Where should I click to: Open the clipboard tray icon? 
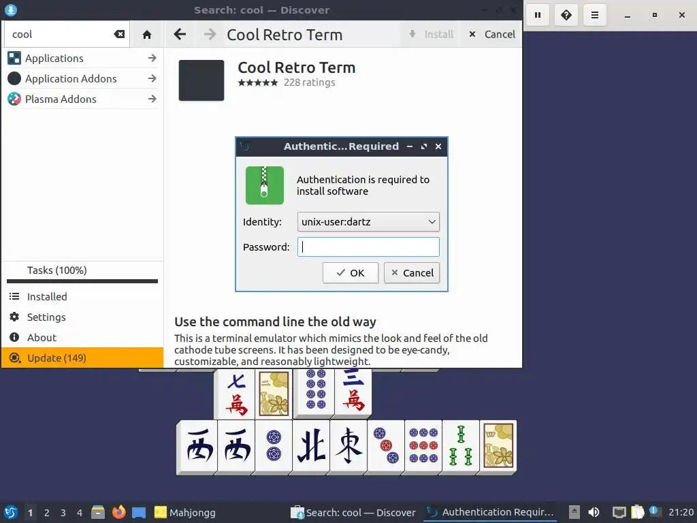tap(637, 512)
